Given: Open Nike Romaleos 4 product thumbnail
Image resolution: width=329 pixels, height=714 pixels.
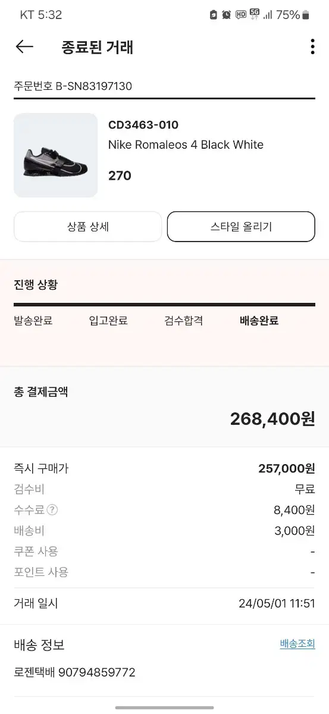Looking at the screenshot, I should pos(56,155).
